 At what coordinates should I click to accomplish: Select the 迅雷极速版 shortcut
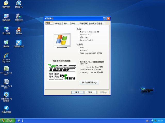pyautogui.click(x=19, y=44)
